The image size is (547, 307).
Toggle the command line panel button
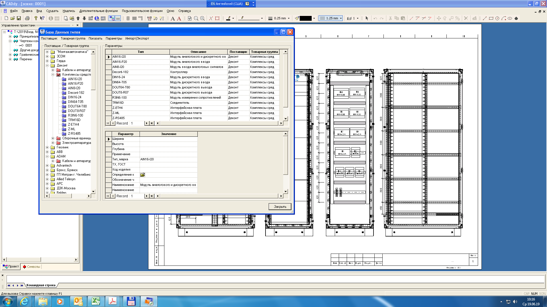point(118,18)
